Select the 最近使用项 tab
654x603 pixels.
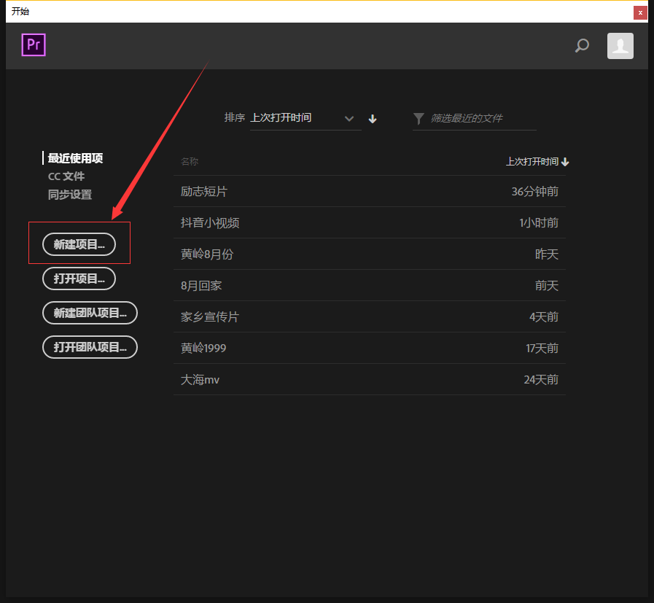[75, 158]
